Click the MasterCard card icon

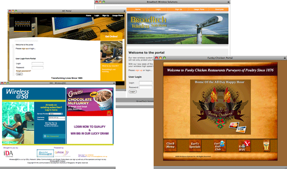point(233,125)
